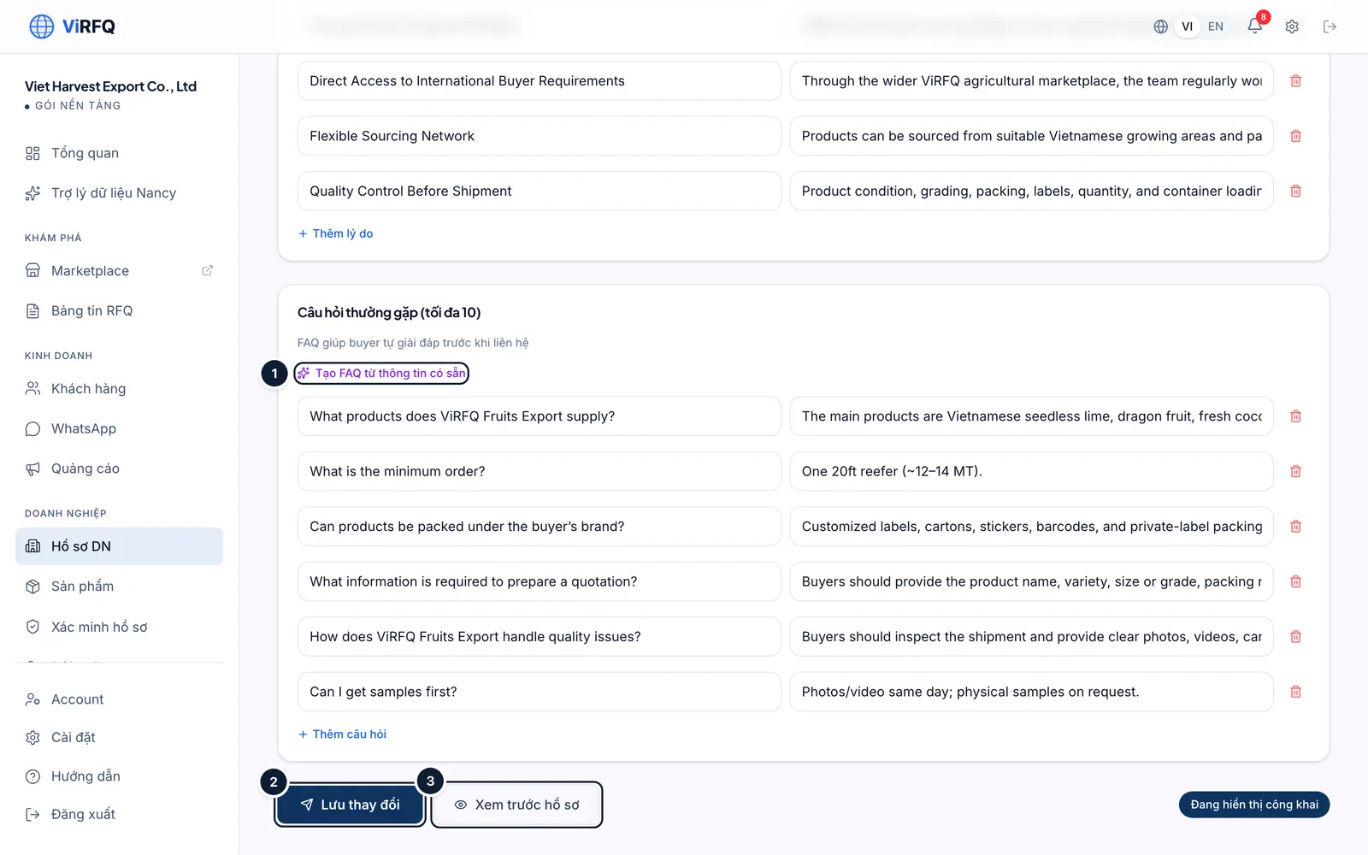Edit 'Can products be packed' question field
The height and width of the screenshot is (855, 1368).
point(540,527)
